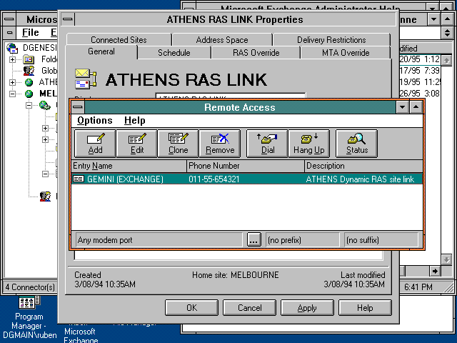The image size is (457, 343).
Task: Click Help in the Properties dialog
Action: click(x=365, y=308)
